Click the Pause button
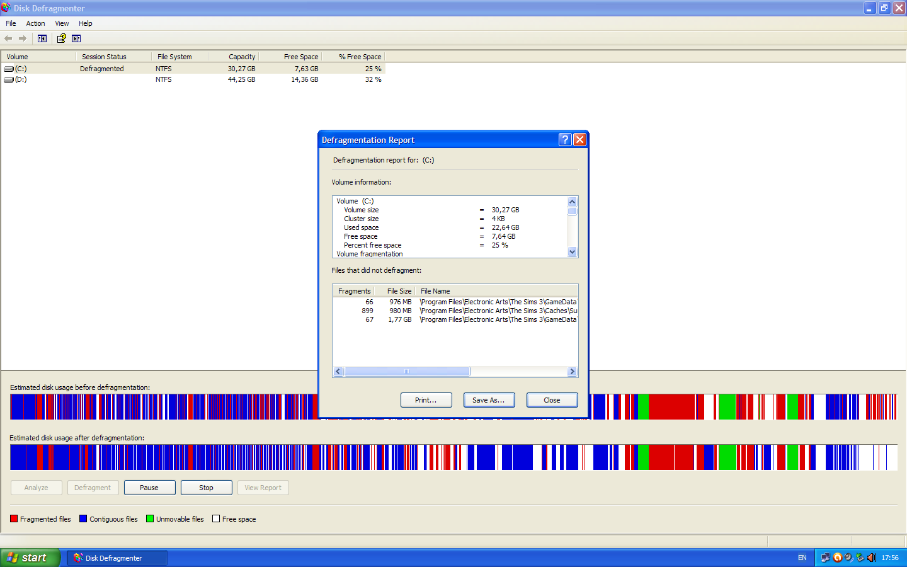 (x=149, y=488)
